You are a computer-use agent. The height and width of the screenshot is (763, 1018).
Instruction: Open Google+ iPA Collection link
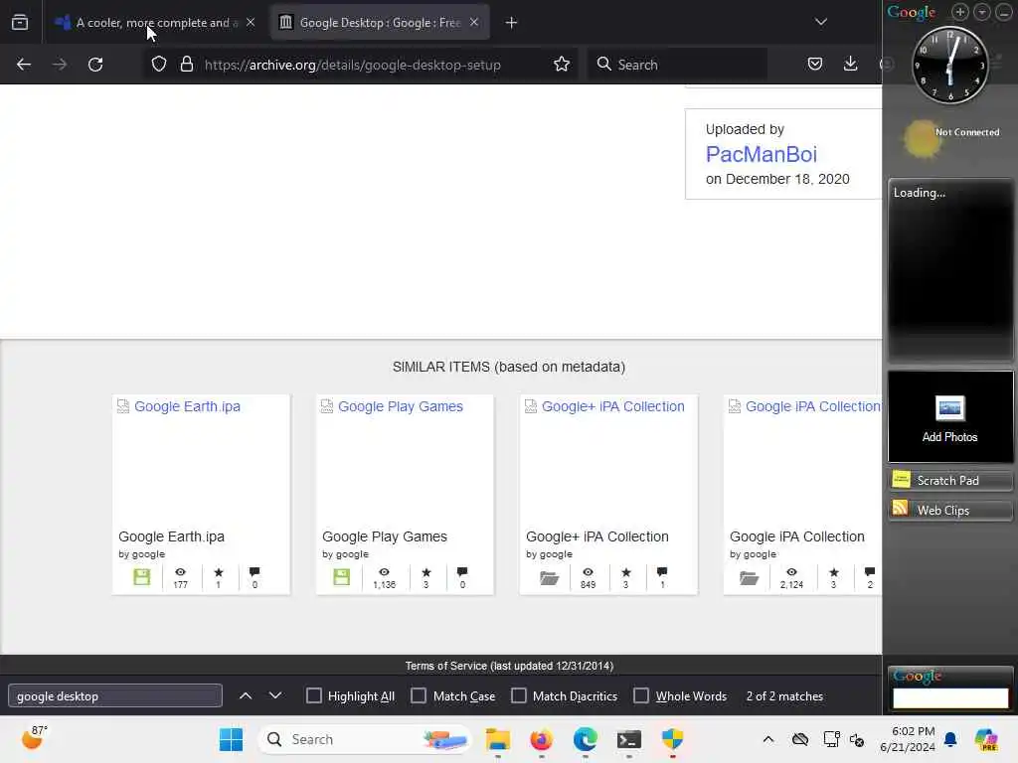pyautogui.click(x=612, y=406)
